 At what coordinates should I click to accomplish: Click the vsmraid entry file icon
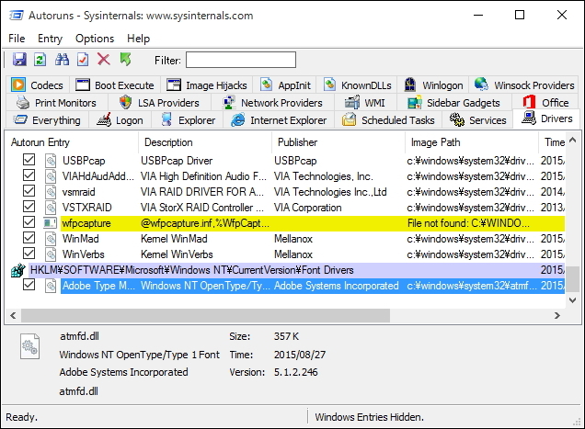coord(51,192)
